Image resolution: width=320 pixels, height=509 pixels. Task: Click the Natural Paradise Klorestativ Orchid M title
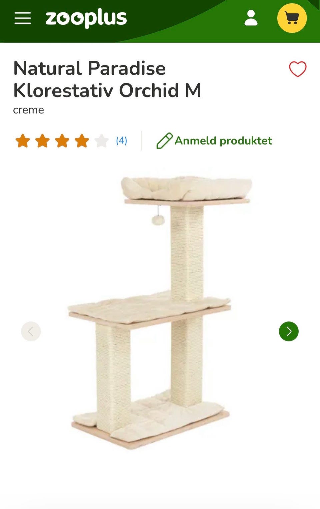(x=107, y=79)
